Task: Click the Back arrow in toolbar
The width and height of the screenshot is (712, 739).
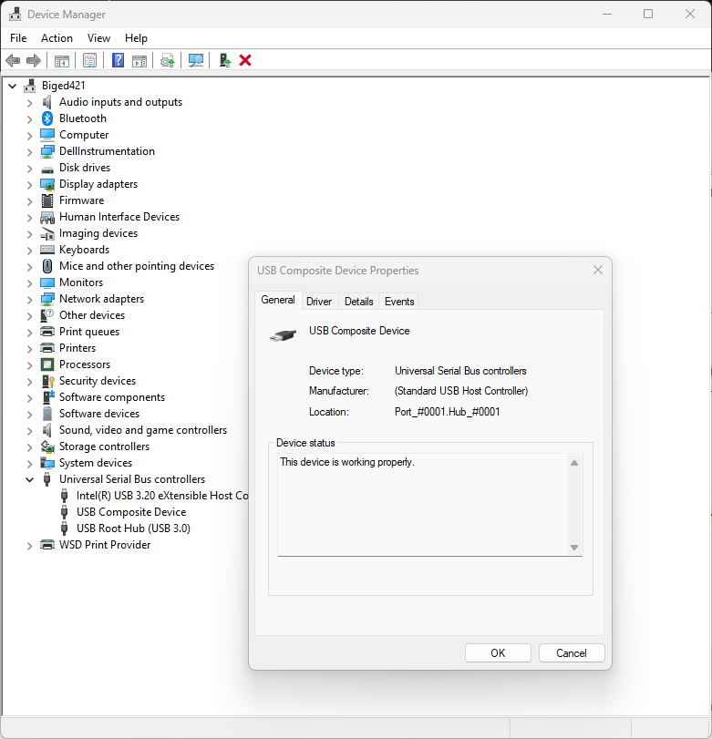Action: coord(13,60)
